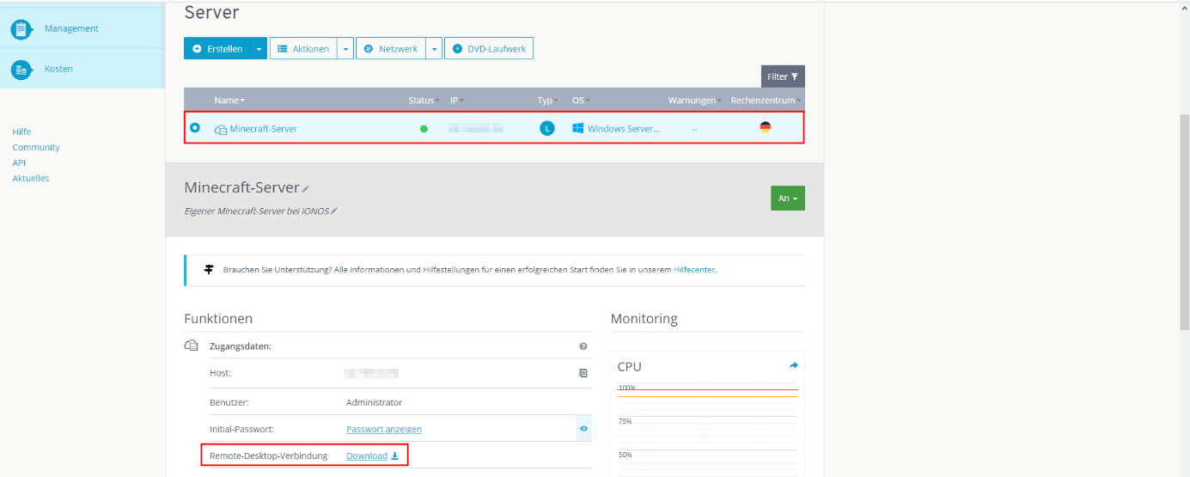The width and height of the screenshot is (1190, 477).
Task: Click the green status indicator
Action: pyautogui.click(x=424, y=129)
